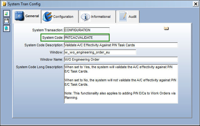Image resolution: width=200 pixels, height=126 pixels.
Task: Click the Window field w_wo_engineering_order_eu
Action: 100,52
